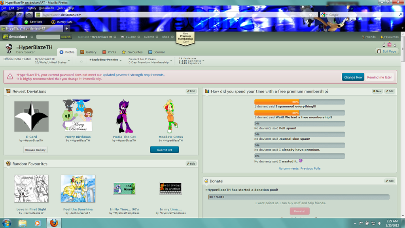Click the Google search engine icon in the search bar
The height and width of the screenshot is (228, 405).
[x=323, y=15]
